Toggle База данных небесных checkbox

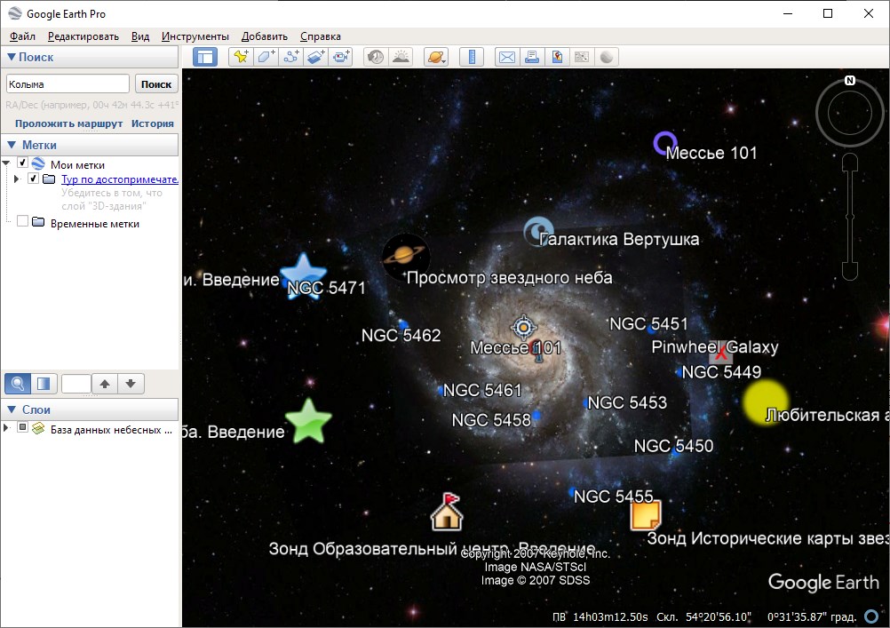22,427
